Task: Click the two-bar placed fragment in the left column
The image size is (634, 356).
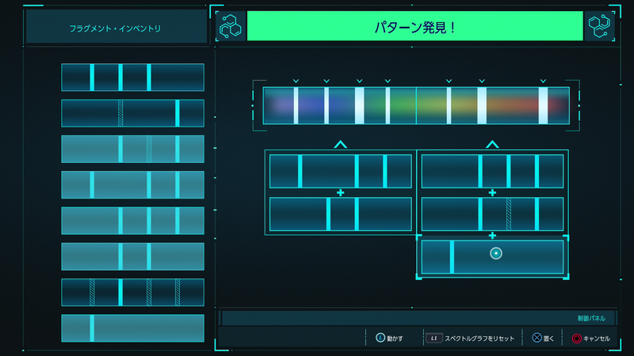Action: point(341,214)
